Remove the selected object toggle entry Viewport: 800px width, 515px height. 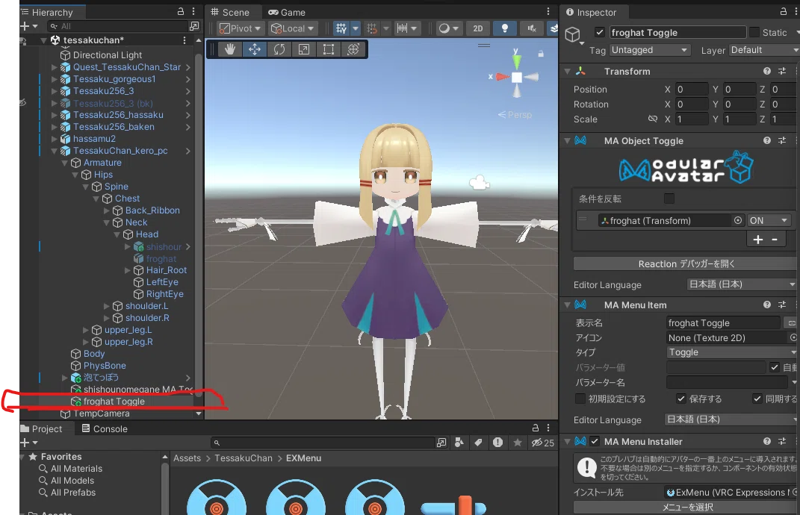(775, 239)
